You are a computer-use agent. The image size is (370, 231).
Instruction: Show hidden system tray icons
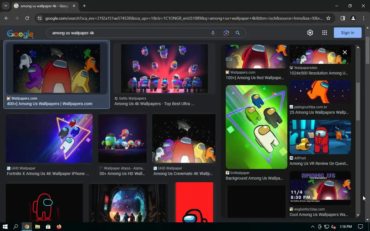tap(312, 227)
